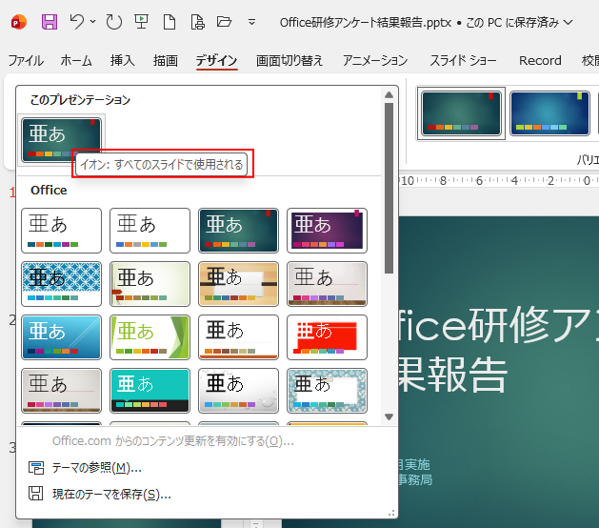599x528 pixels.
Task: Switch to the Record tab
Action: coord(540,60)
